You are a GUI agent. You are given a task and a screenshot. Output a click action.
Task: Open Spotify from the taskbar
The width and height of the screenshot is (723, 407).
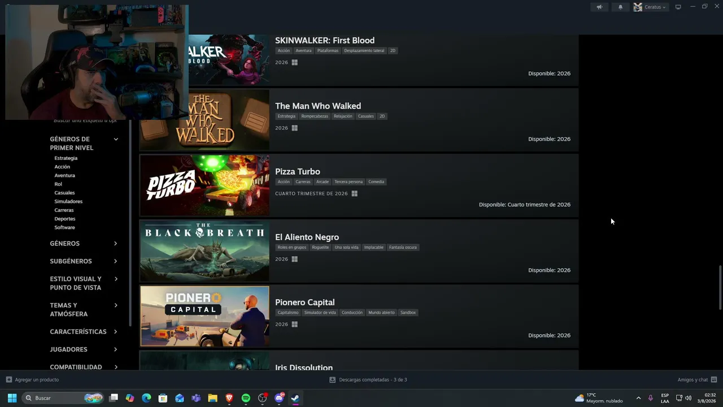(246, 398)
